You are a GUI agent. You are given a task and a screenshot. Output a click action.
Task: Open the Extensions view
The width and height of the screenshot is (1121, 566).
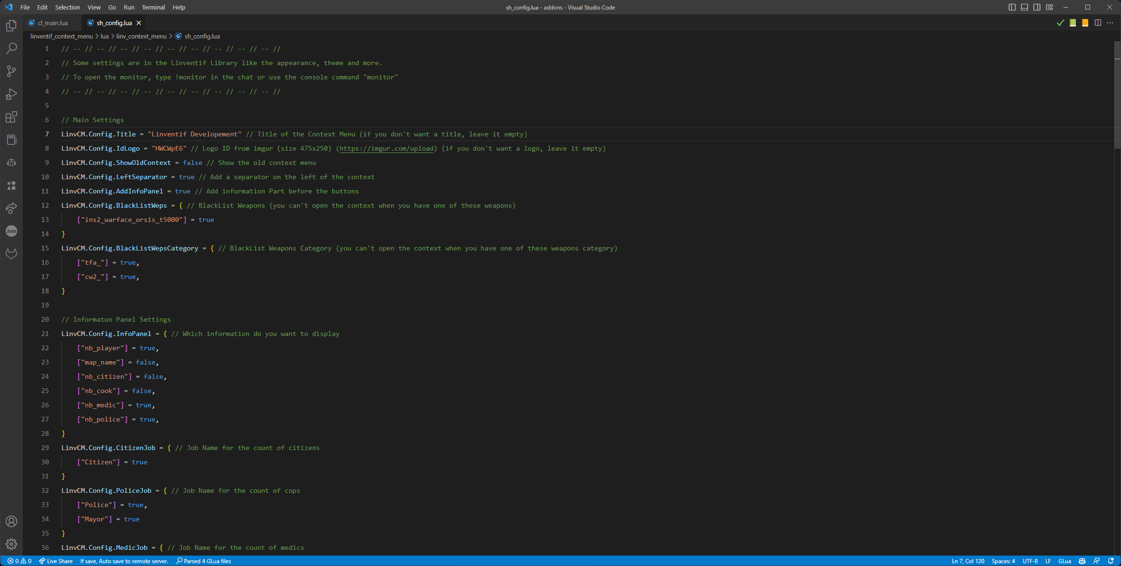click(x=11, y=117)
